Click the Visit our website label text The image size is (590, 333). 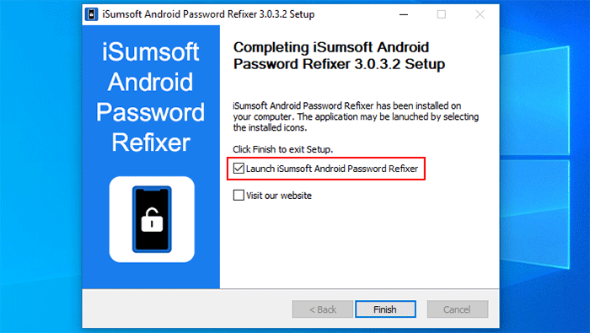pyautogui.click(x=279, y=196)
